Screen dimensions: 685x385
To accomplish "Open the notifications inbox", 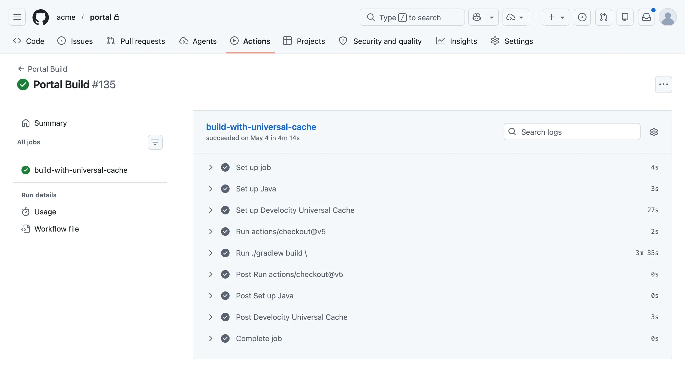I will 646,17.
